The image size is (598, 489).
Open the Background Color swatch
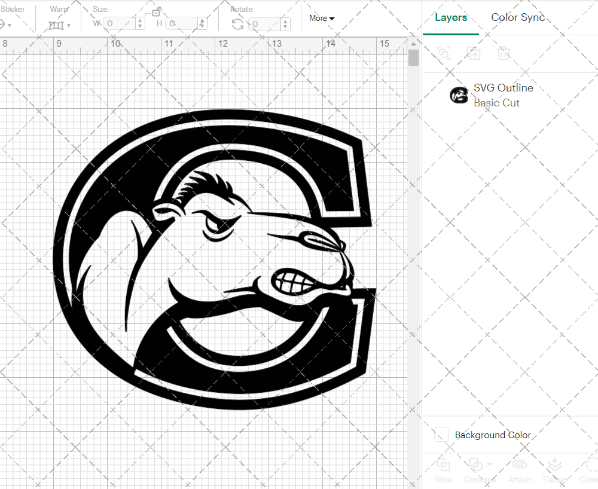(441, 435)
